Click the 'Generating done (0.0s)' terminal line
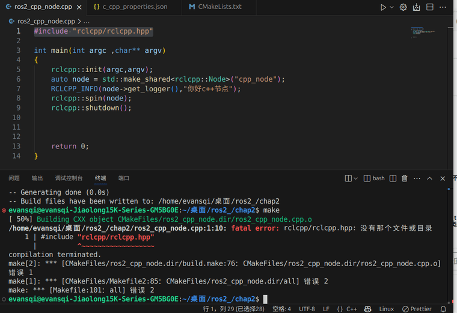457x313 pixels. [59, 192]
